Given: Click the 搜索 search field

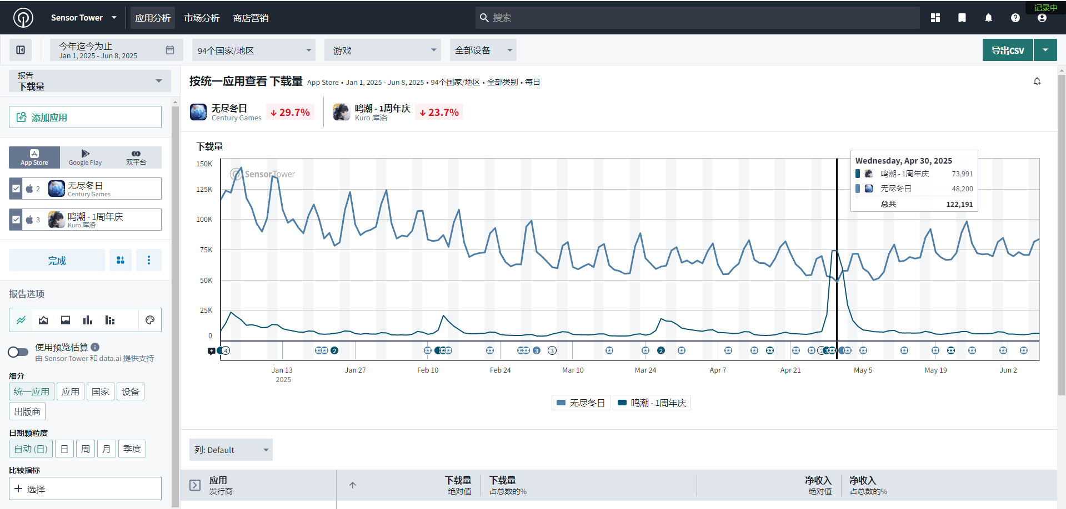Looking at the screenshot, I should coord(698,18).
